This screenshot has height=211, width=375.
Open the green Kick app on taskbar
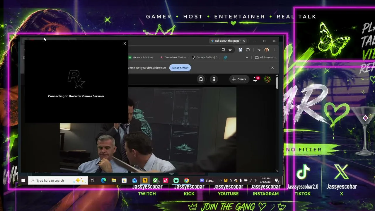tap(176, 181)
